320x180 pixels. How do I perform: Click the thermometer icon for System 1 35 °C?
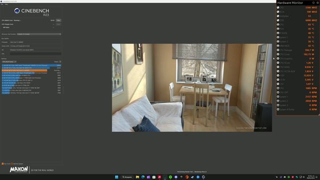278,37
